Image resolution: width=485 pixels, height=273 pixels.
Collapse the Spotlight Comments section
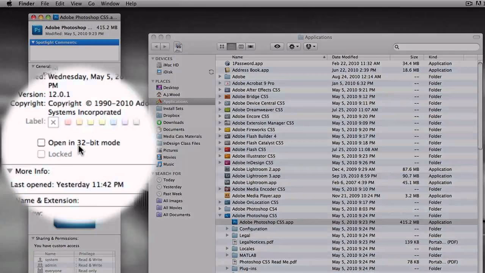[33, 42]
